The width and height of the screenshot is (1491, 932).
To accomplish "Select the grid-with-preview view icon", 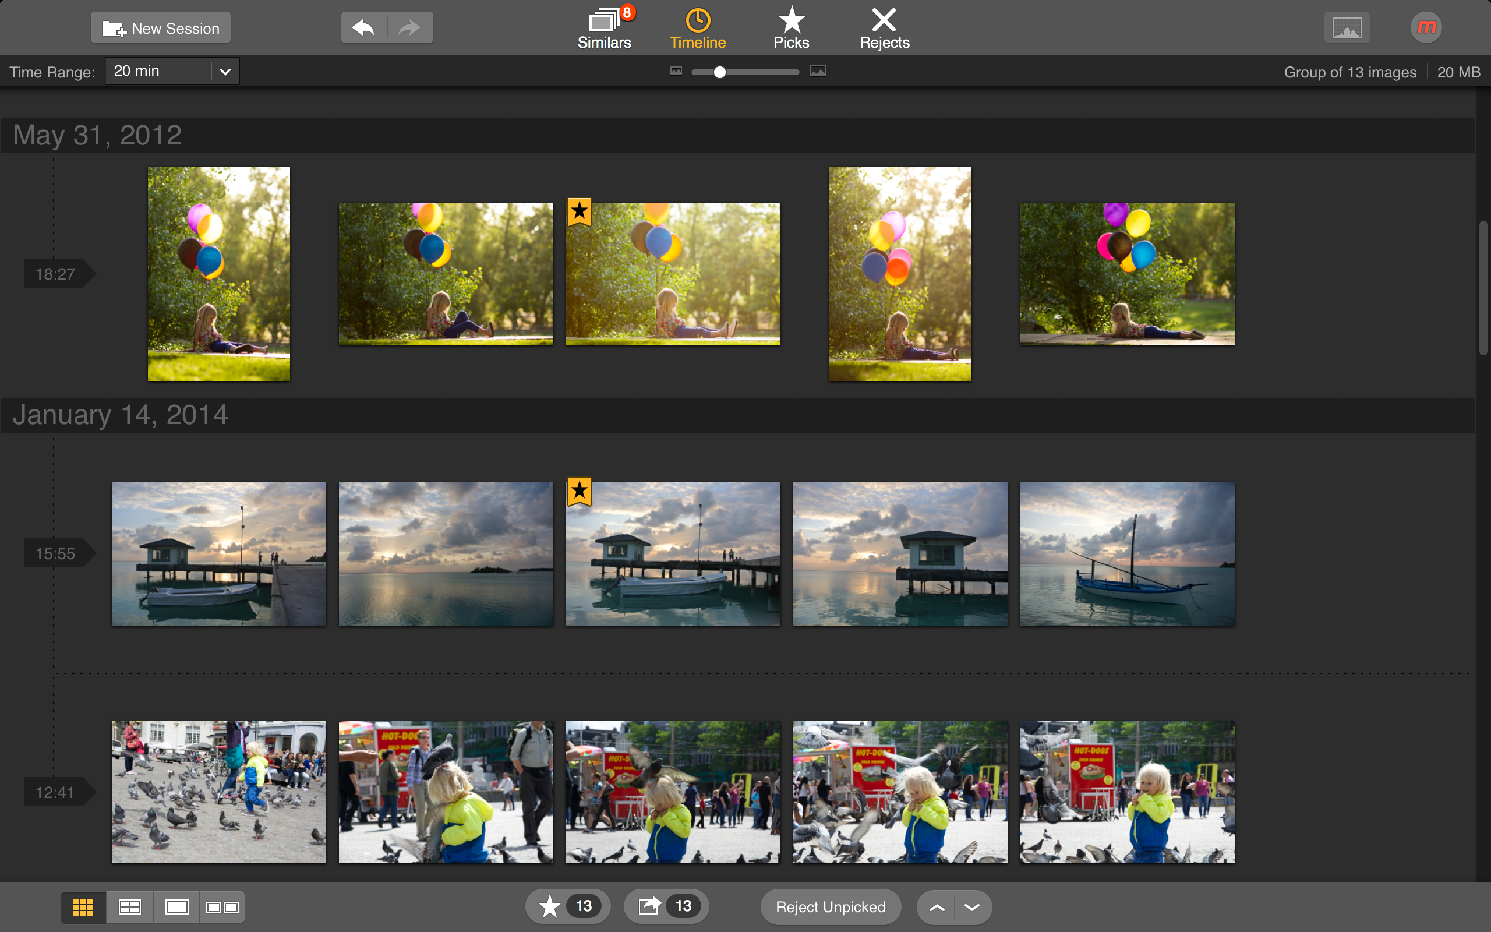I will tap(130, 908).
